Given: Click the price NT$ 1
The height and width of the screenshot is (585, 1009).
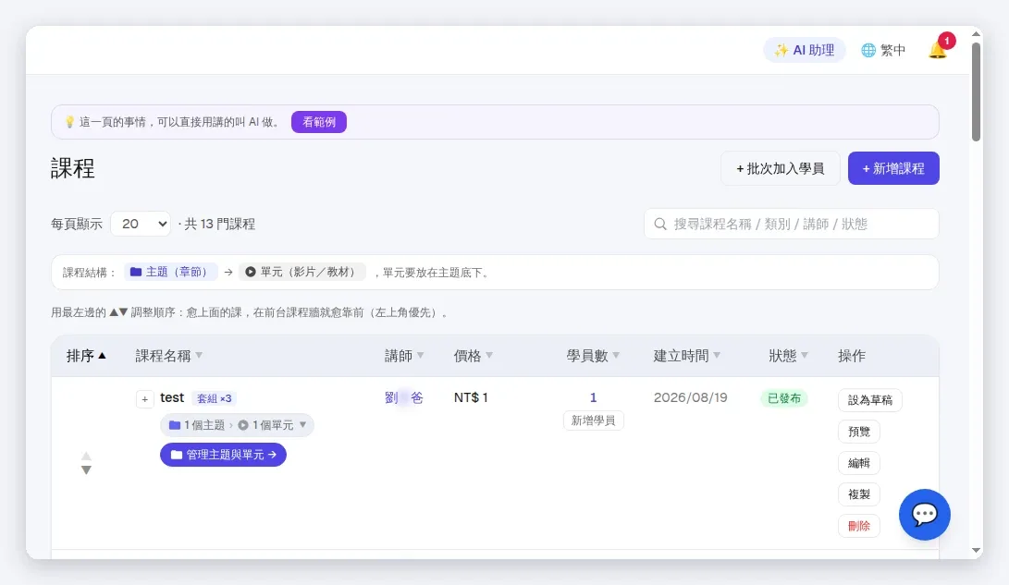Looking at the screenshot, I should (x=471, y=398).
